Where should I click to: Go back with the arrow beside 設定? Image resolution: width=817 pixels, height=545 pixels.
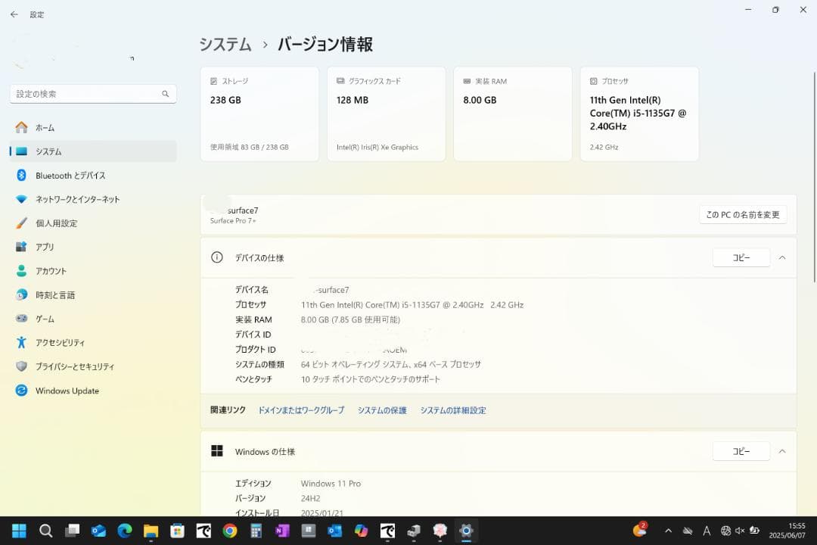coord(14,14)
